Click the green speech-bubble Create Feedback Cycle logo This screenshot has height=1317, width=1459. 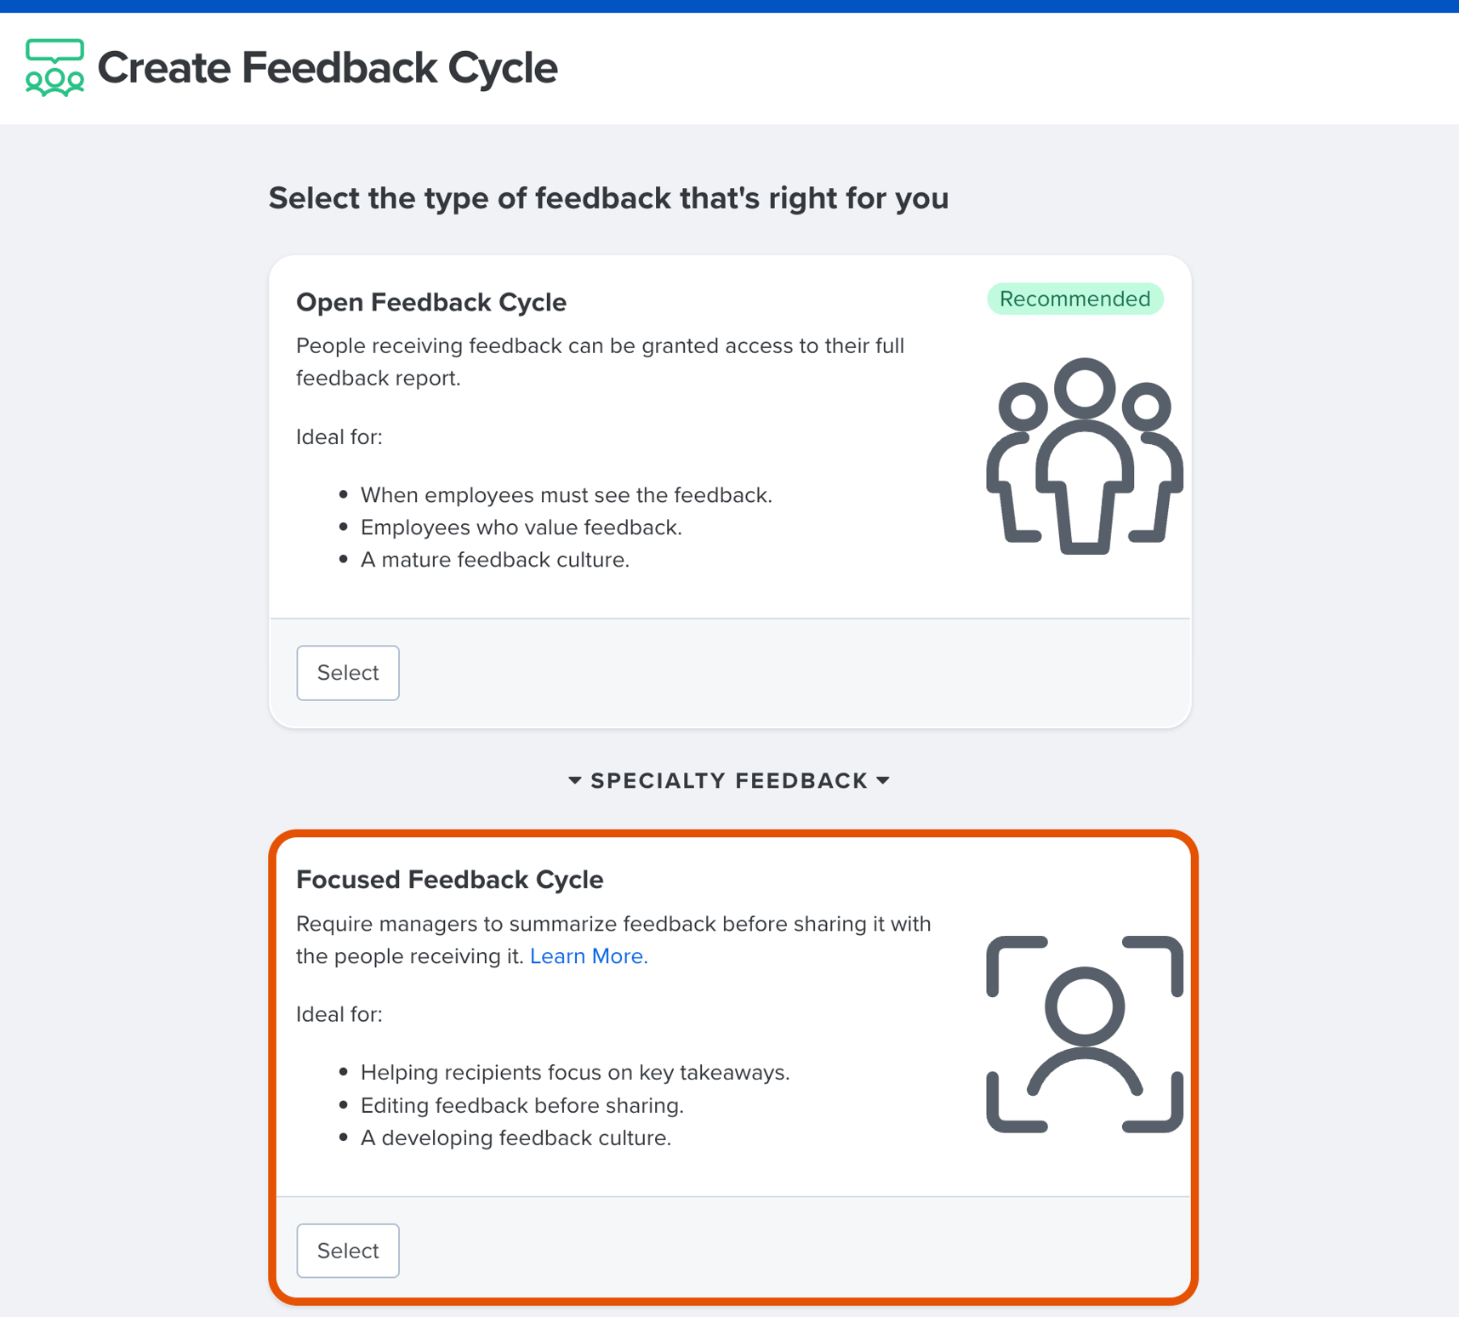coord(54,67)
